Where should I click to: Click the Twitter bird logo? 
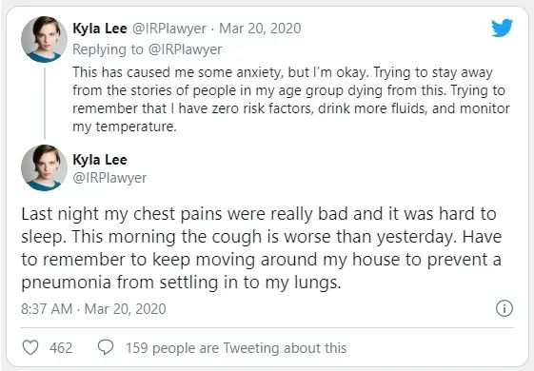(x=502, y=28)
